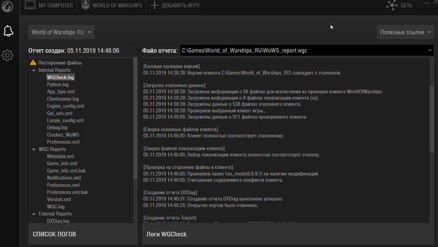Click the [Создание отчета DXDiag] heading
Screen dimensions: 438x247
170,193
